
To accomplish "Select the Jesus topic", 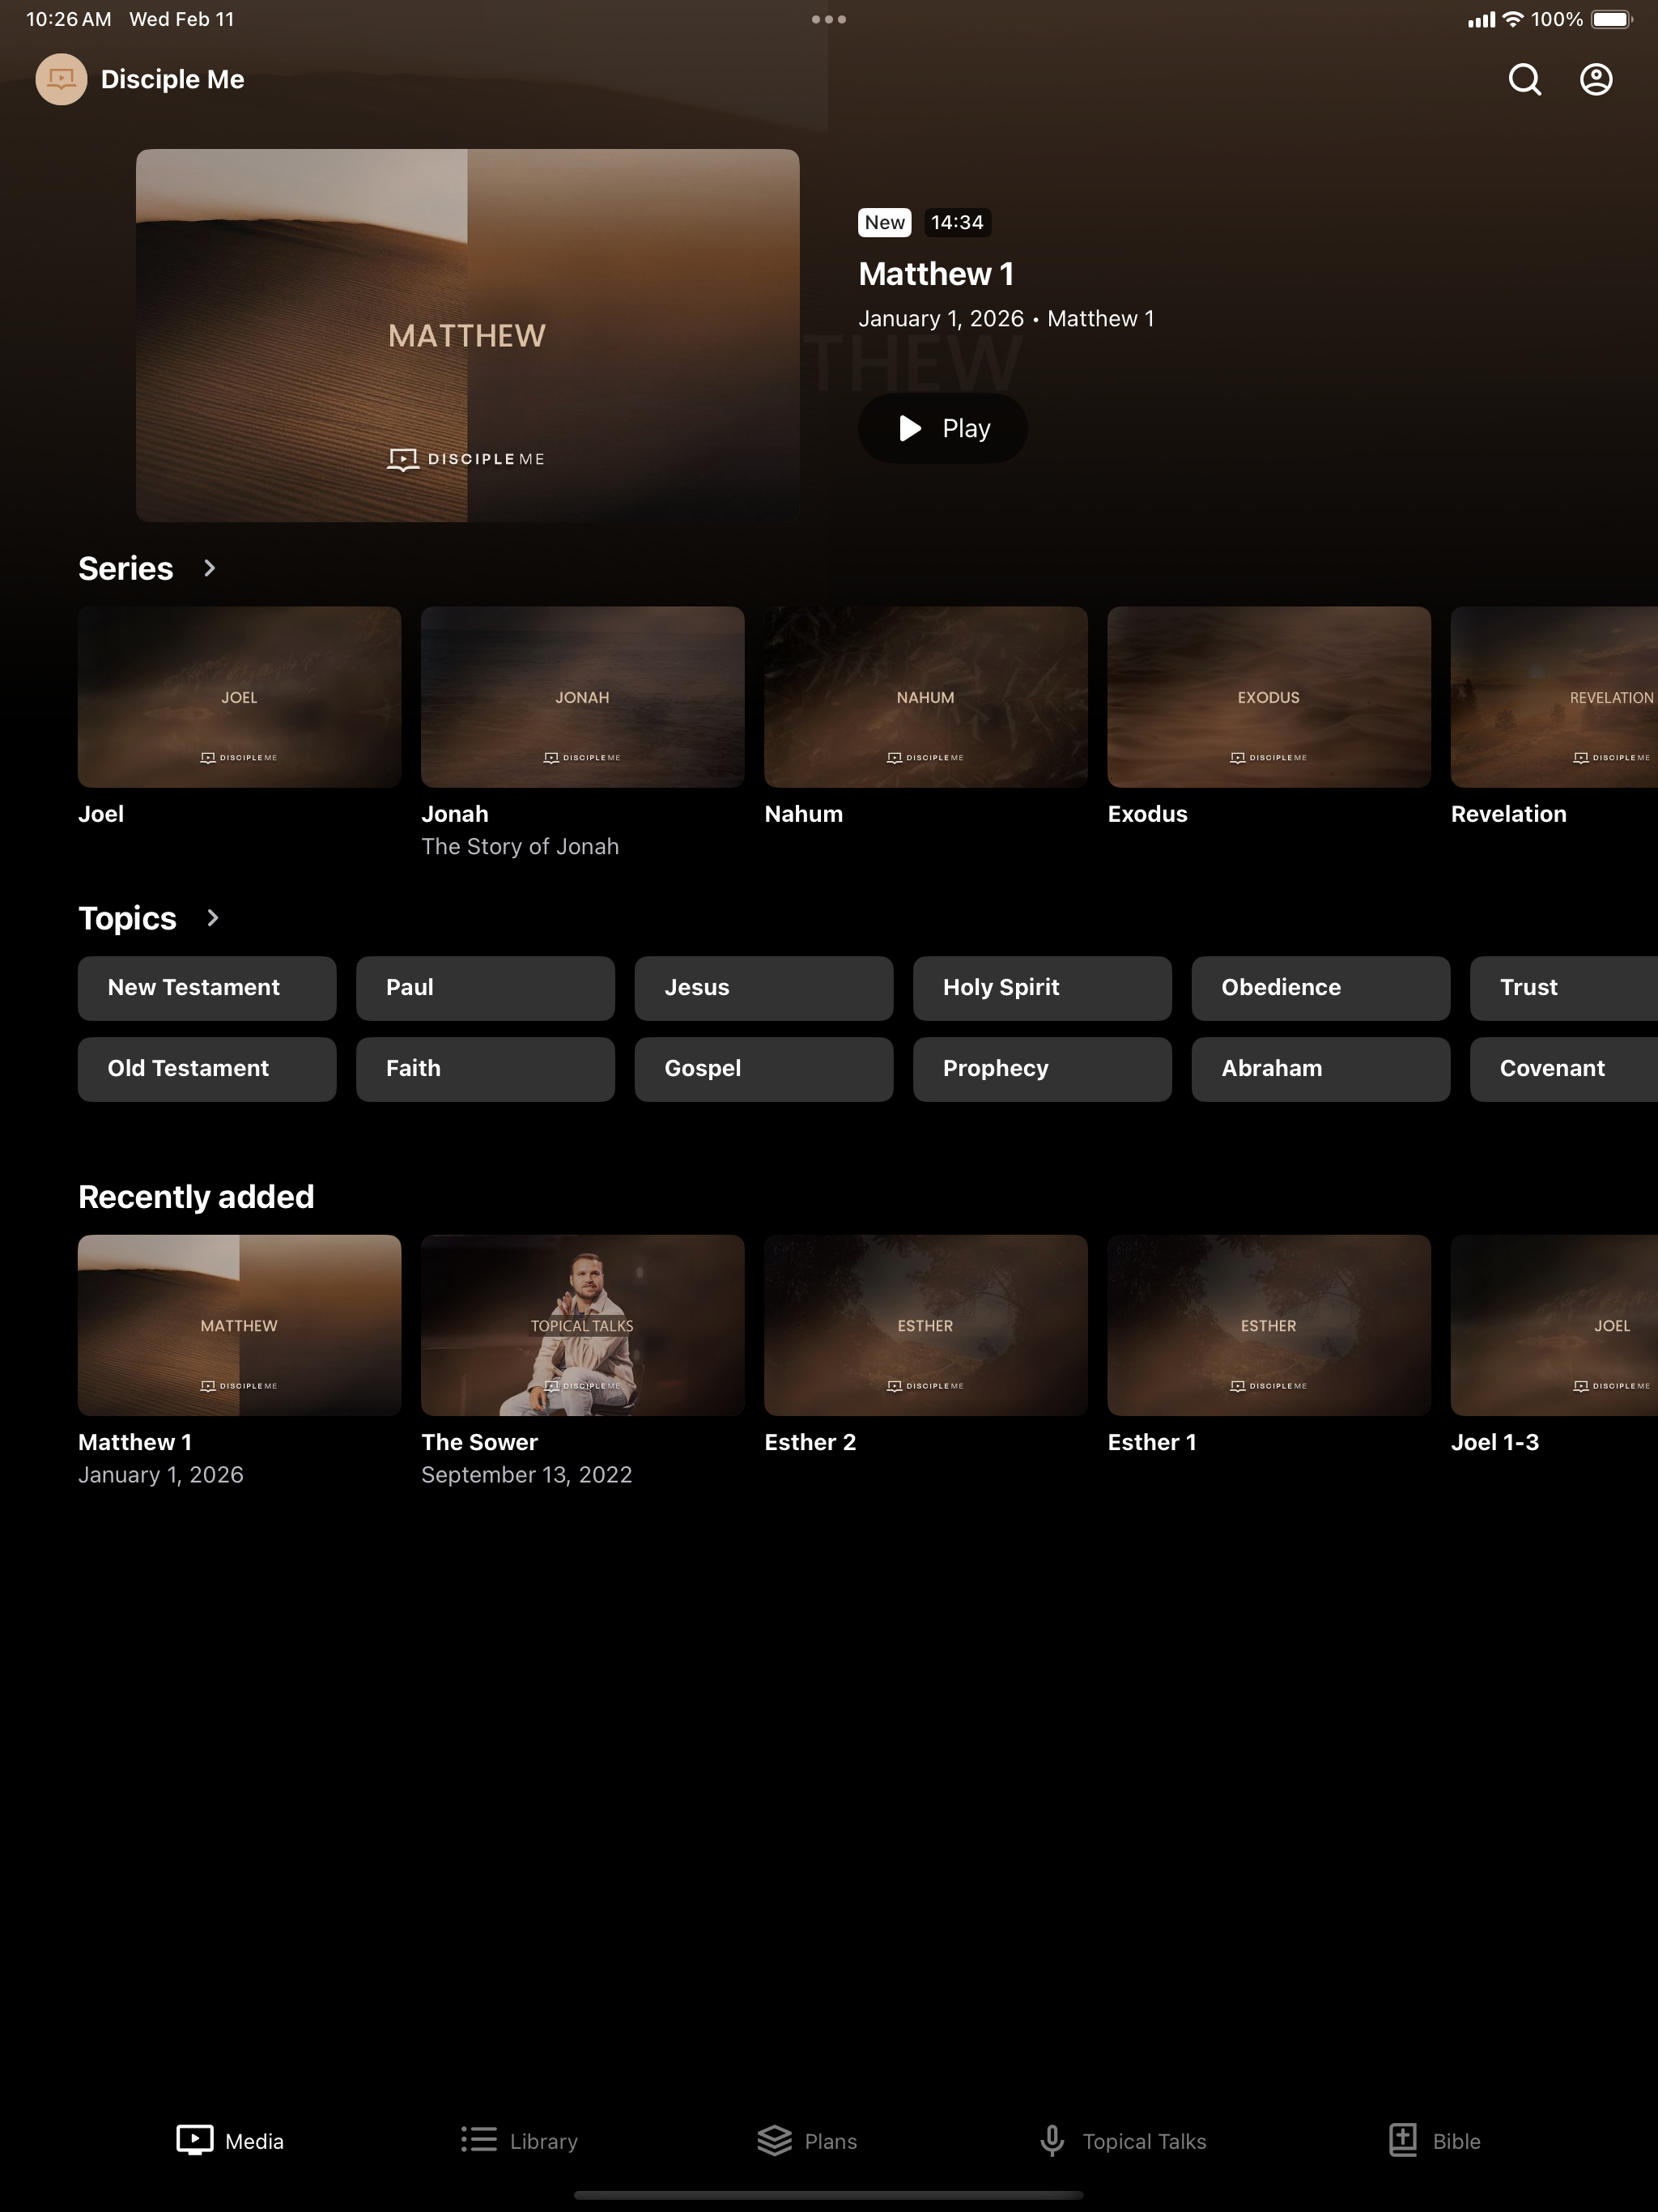I will click(764, 988).
